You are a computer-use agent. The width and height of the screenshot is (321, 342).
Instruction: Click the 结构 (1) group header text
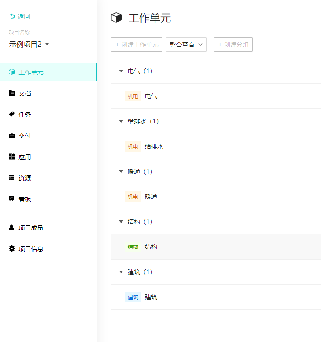click(140, 222)
